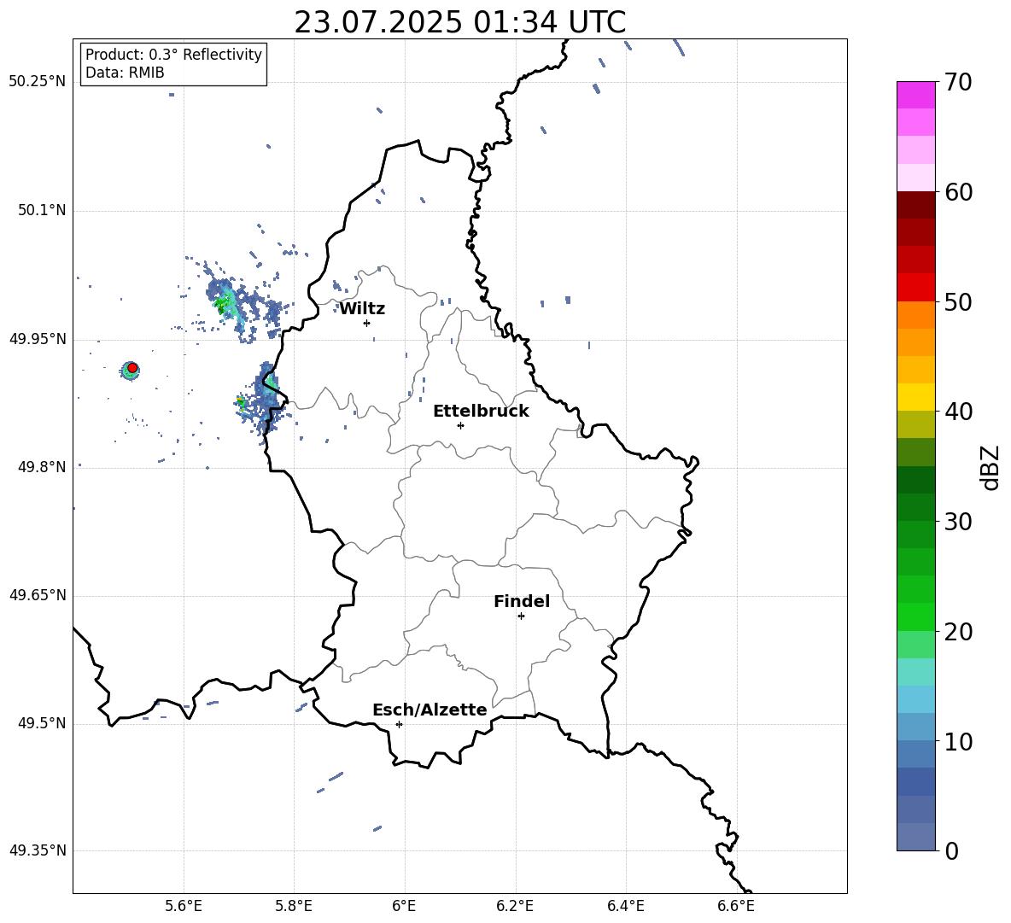This screenshot has width=1011, height=923.
Task: Click the 49.65°N latitude label
Action: pos(37,595)
